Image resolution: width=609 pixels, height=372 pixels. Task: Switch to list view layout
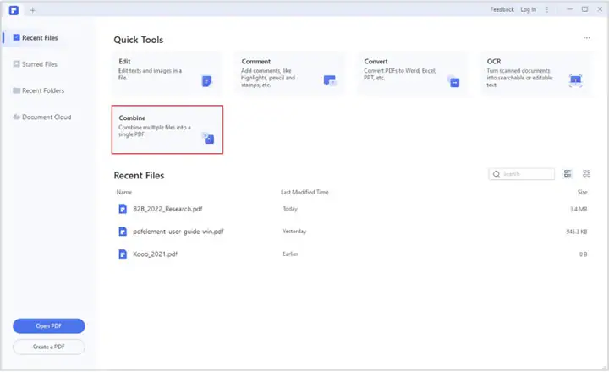tap(568, 174)
